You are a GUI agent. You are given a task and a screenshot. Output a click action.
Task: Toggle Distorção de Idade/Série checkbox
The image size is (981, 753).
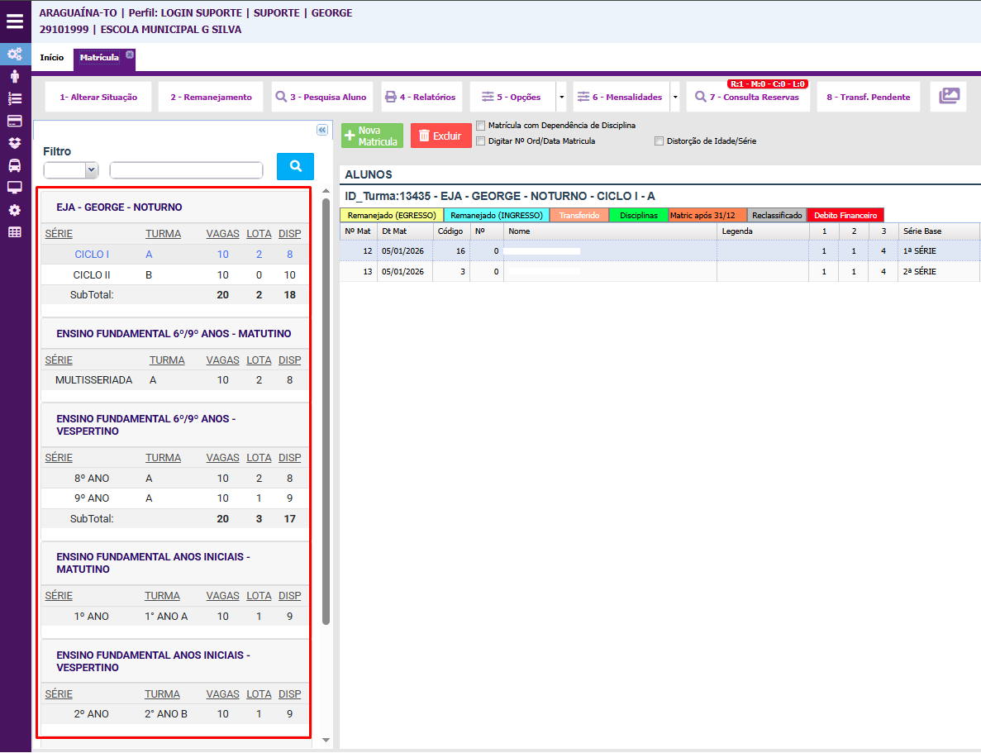click(659, 141)
